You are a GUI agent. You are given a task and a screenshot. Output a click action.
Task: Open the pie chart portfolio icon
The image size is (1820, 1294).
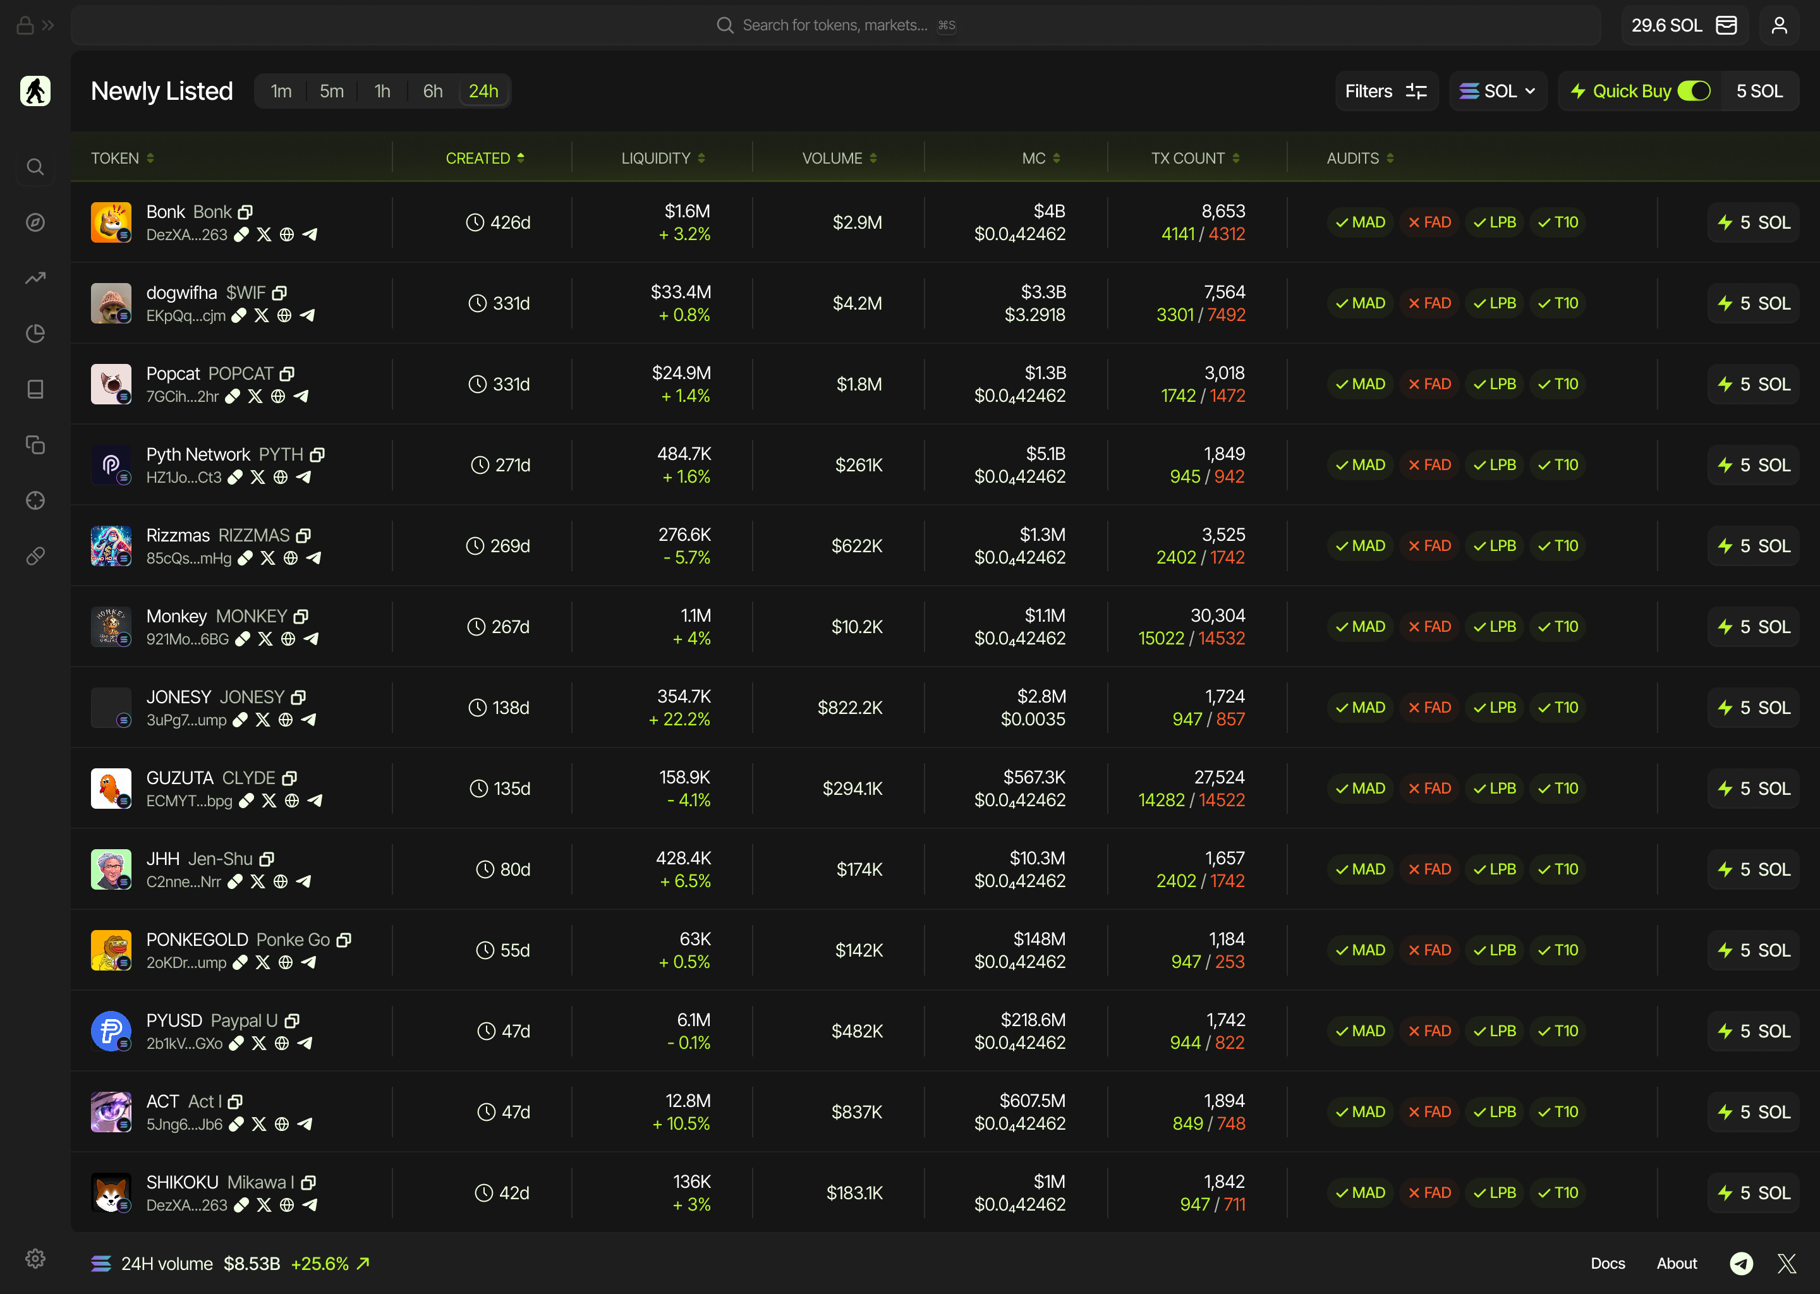35,333
